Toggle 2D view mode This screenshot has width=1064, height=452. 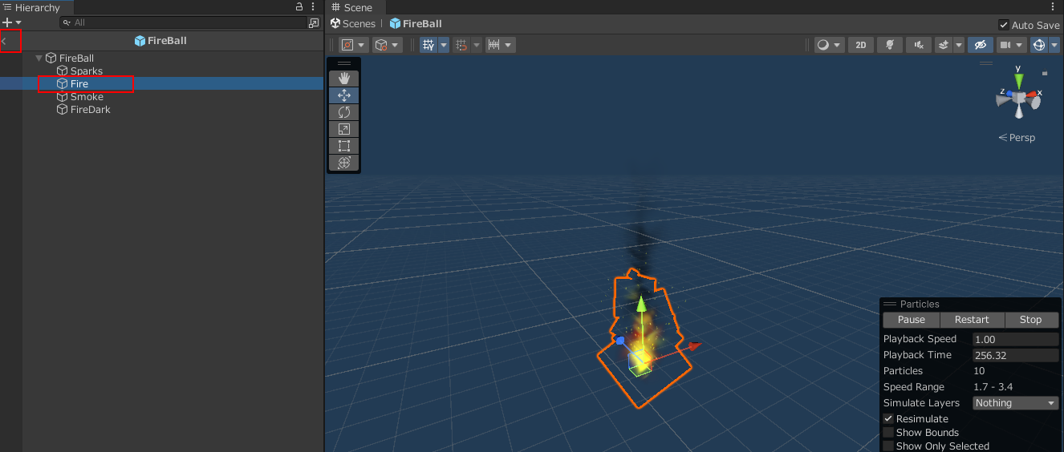861,46
